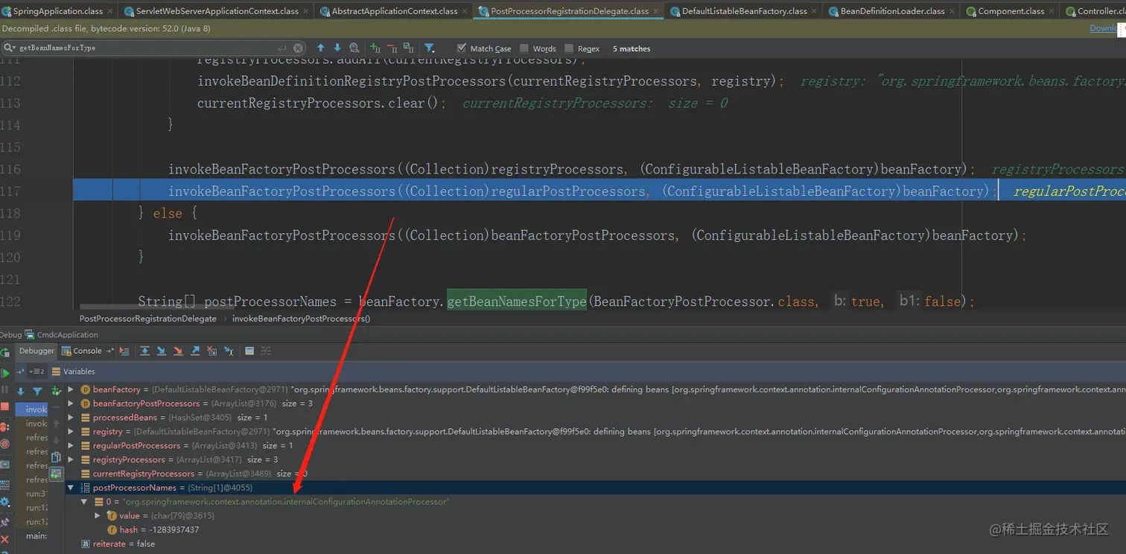Open the search filter funnel icon
The height and width of the screenshot is (554, 1126).
pos(430,48)
